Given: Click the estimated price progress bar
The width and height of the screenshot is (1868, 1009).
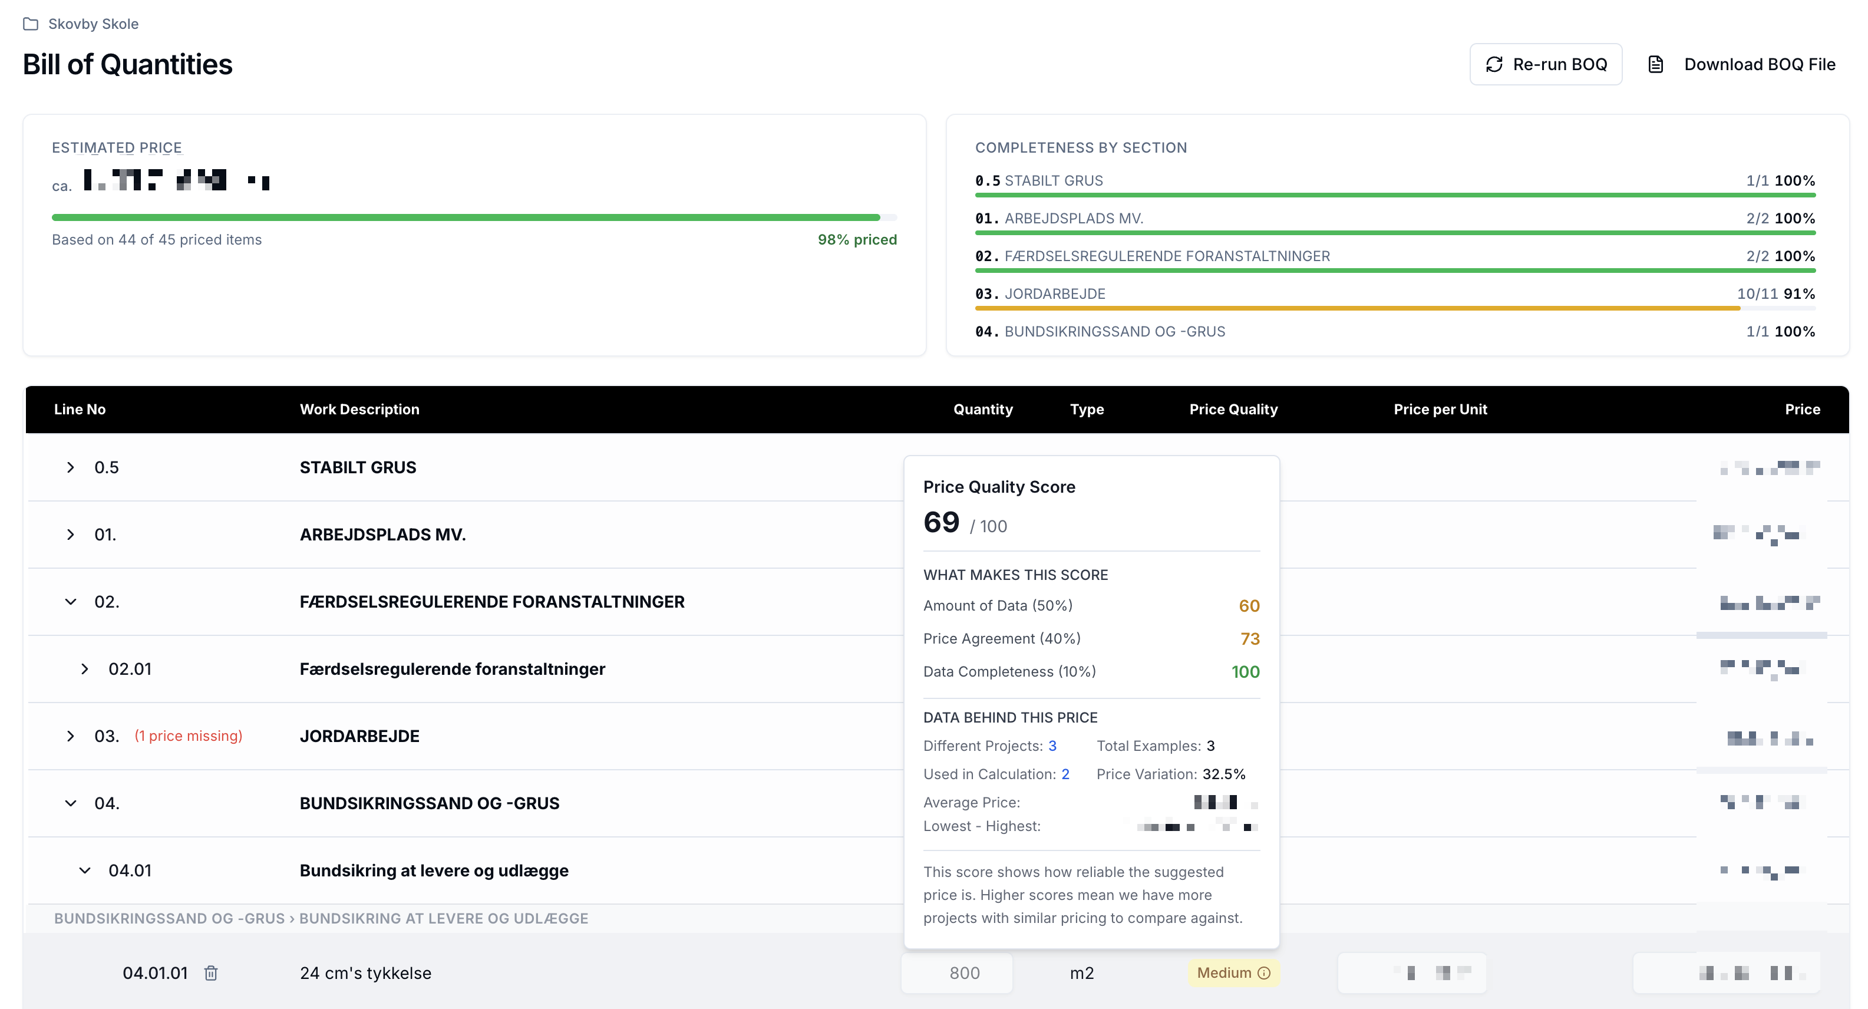Looking at the screenshot, I should click(x=474, y=217).
